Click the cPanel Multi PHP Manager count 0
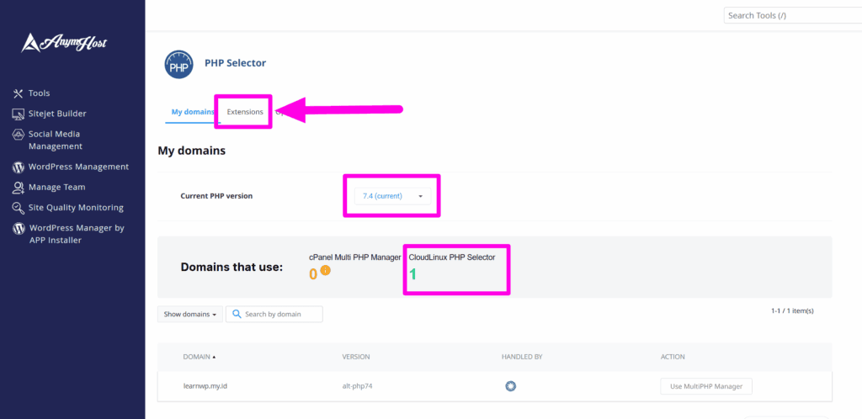The height and width of the screenshot is (419, 862). click(313, 273)
